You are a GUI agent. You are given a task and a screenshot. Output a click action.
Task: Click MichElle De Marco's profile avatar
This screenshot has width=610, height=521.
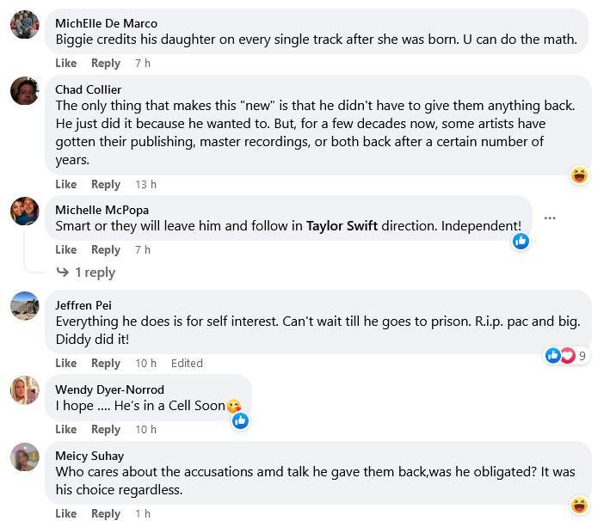point(25,24)
